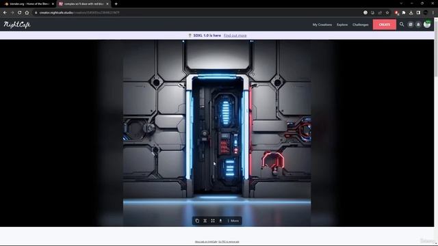The image size is (438, 246).
Task: Open a new browser tab
Action: (116, 4)
